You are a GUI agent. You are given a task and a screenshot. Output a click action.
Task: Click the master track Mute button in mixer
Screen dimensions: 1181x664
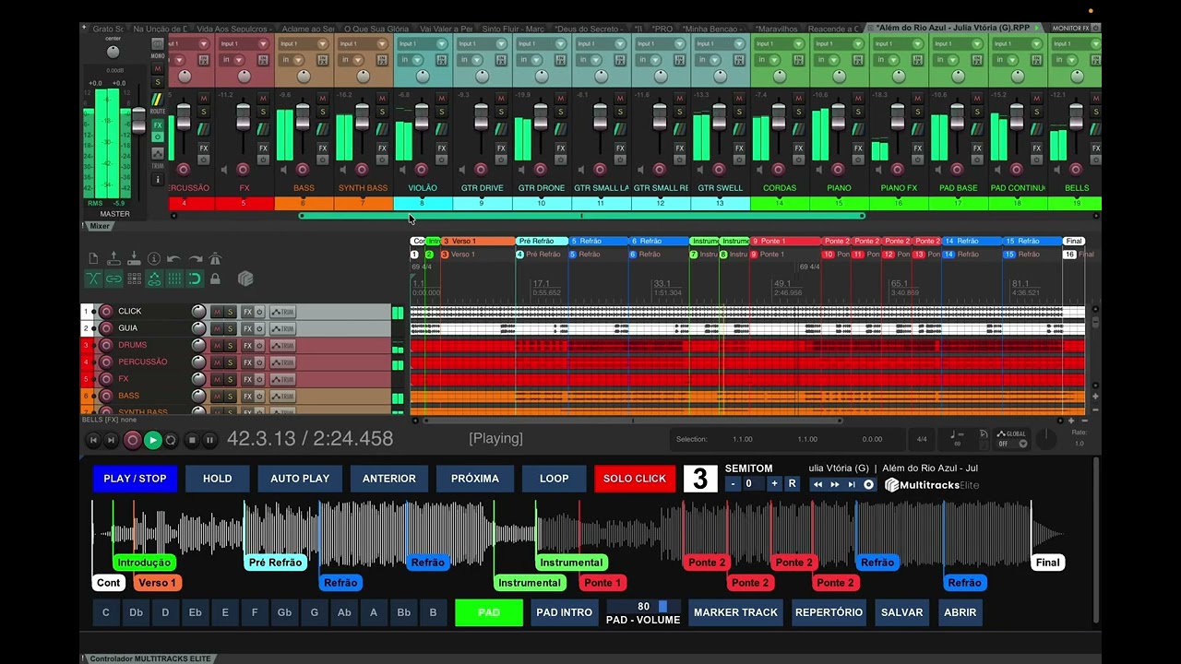158,69
